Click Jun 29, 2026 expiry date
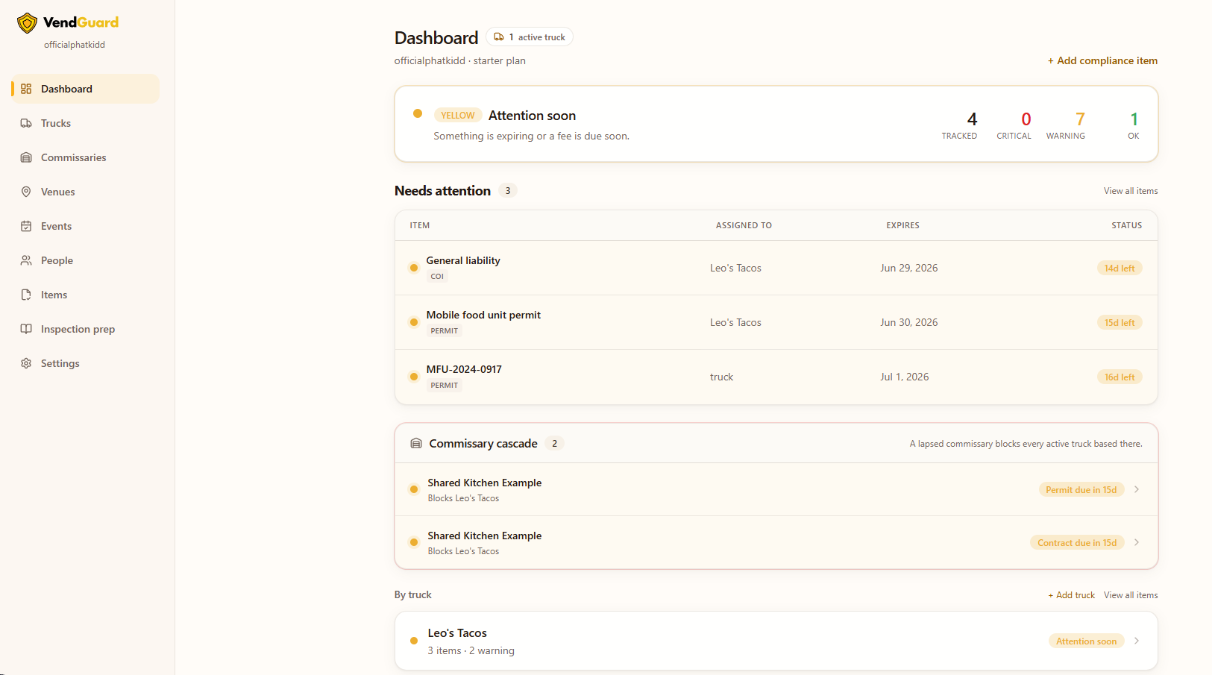The height and width of the screenshot is (675, 1212). (909, 268)
